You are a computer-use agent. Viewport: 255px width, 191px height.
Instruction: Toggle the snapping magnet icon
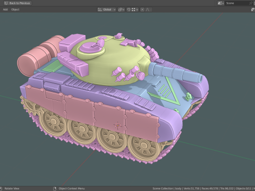pos(129,10)
